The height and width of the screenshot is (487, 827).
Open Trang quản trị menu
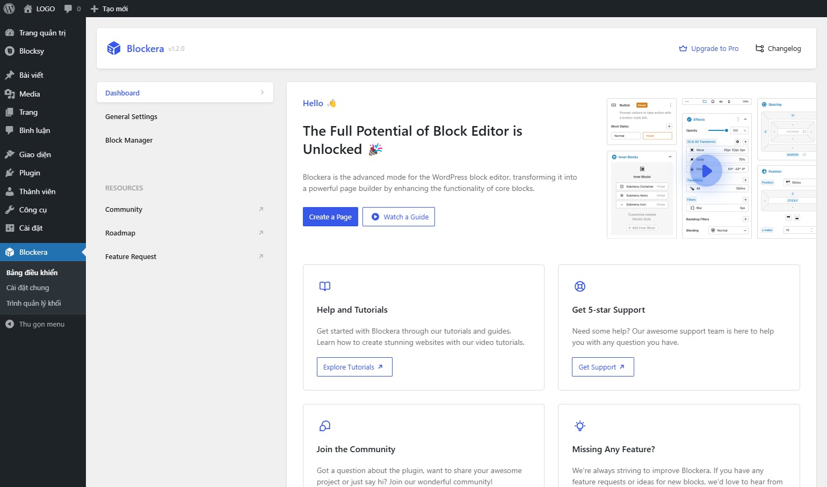pyautogui.click(x=43, y=33)
